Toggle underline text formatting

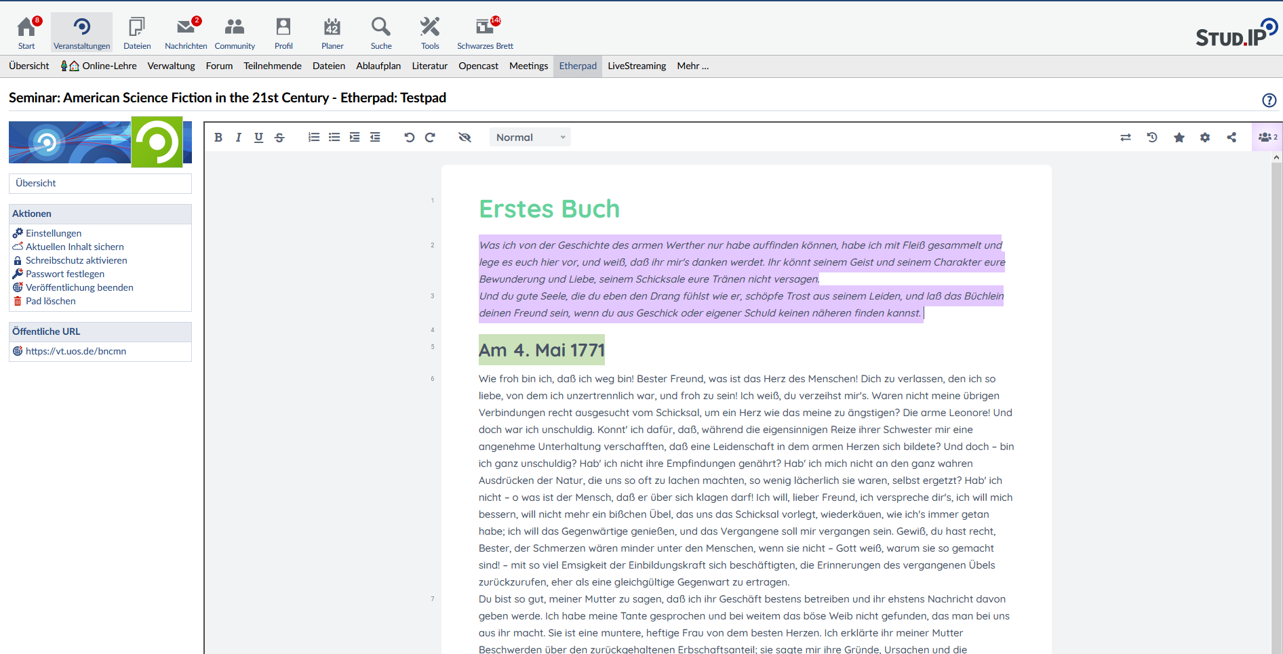[258, 138]
